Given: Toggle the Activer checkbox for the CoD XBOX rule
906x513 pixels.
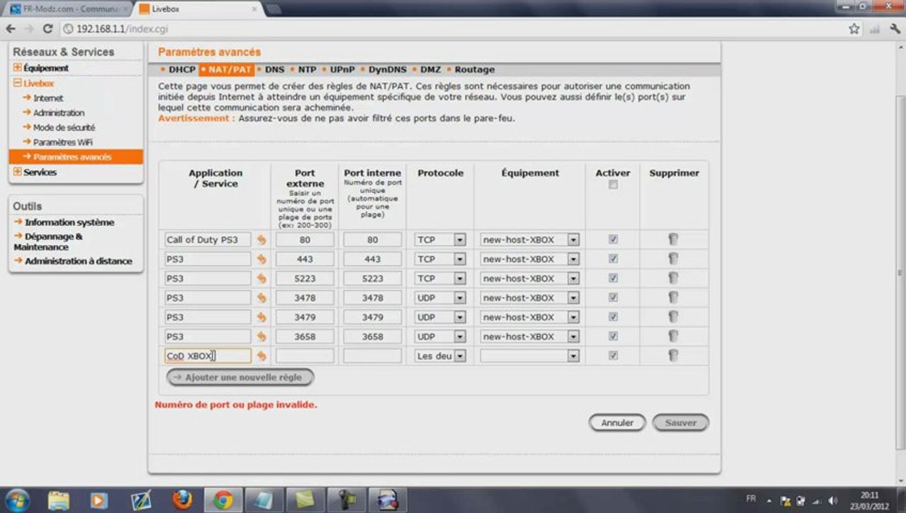Looking at the screenshot, I should point(613,355).
